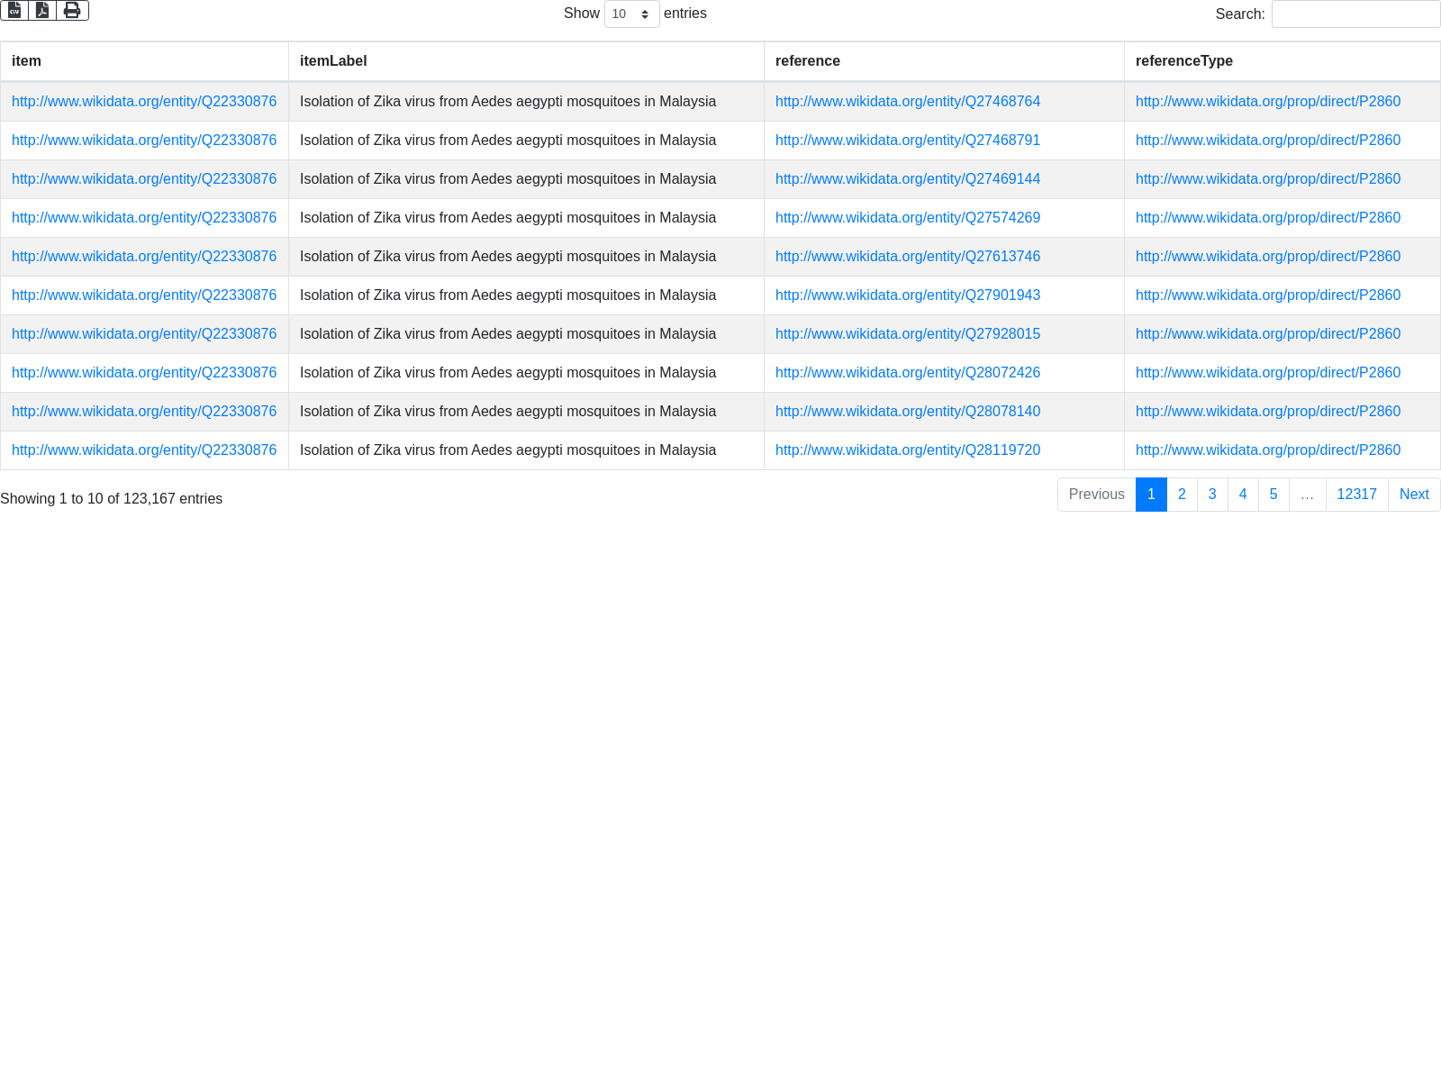1441x1081 pixels.
Task: Click itemLabel text in Q27469144 row
Action: coord(508,179)
